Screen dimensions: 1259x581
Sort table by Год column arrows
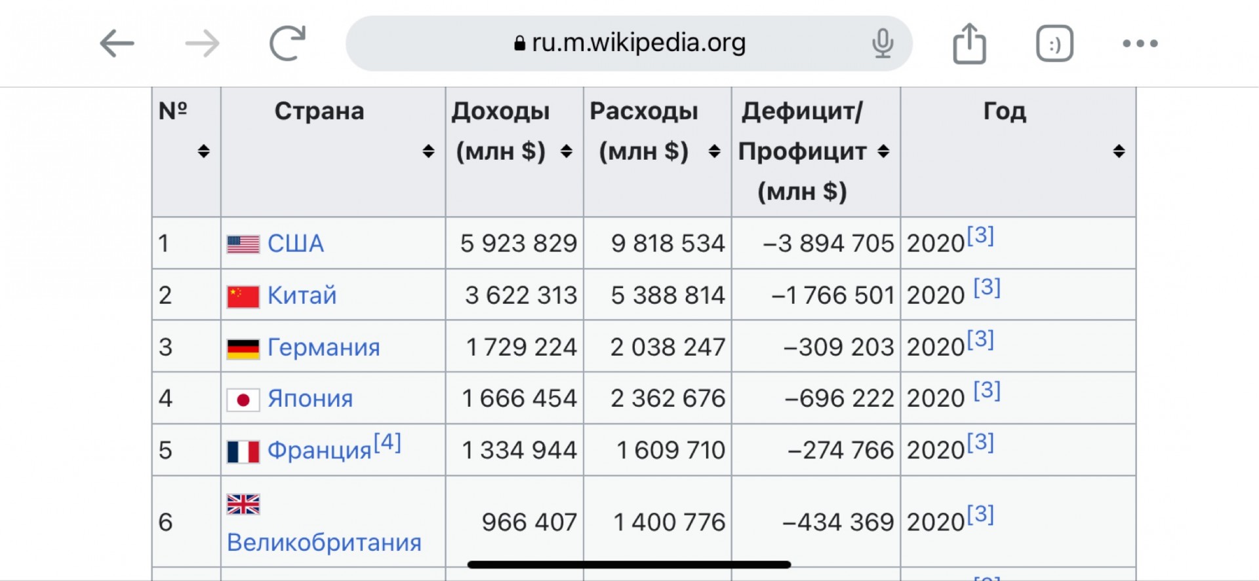pyautogui.click(x=1119, y=151)
